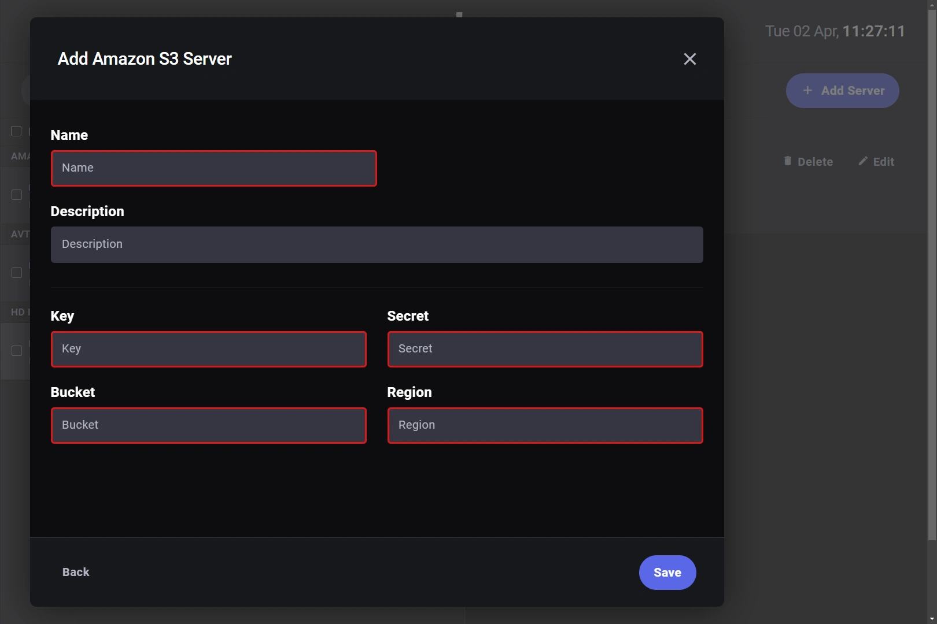Click the Description input field
Viewport: 937px width, 624px height.
click(x=377, y=244)
